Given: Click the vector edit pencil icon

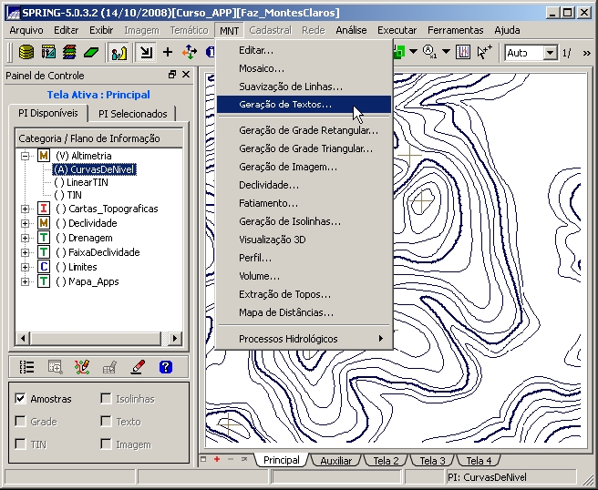Looking at the screenshot, I should [82, 367].
